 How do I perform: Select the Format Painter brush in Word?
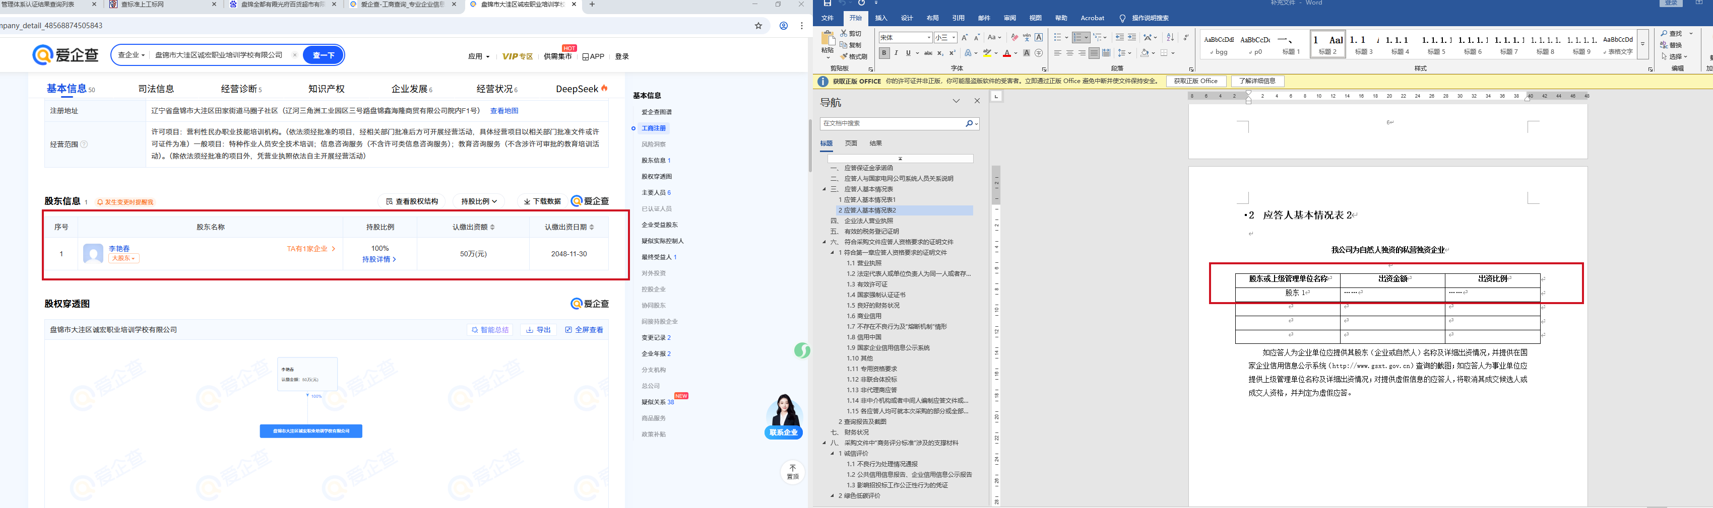click(844, 56)
